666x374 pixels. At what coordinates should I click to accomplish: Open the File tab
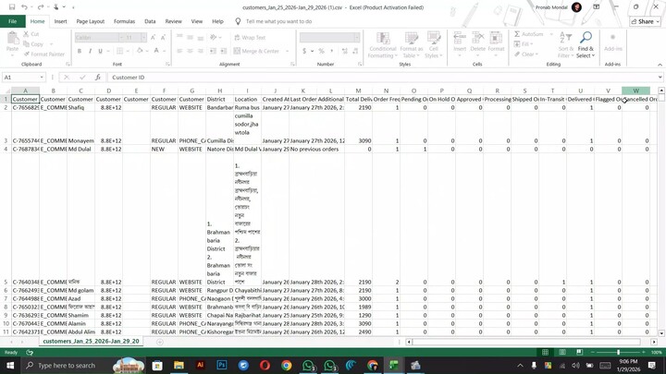12,21
